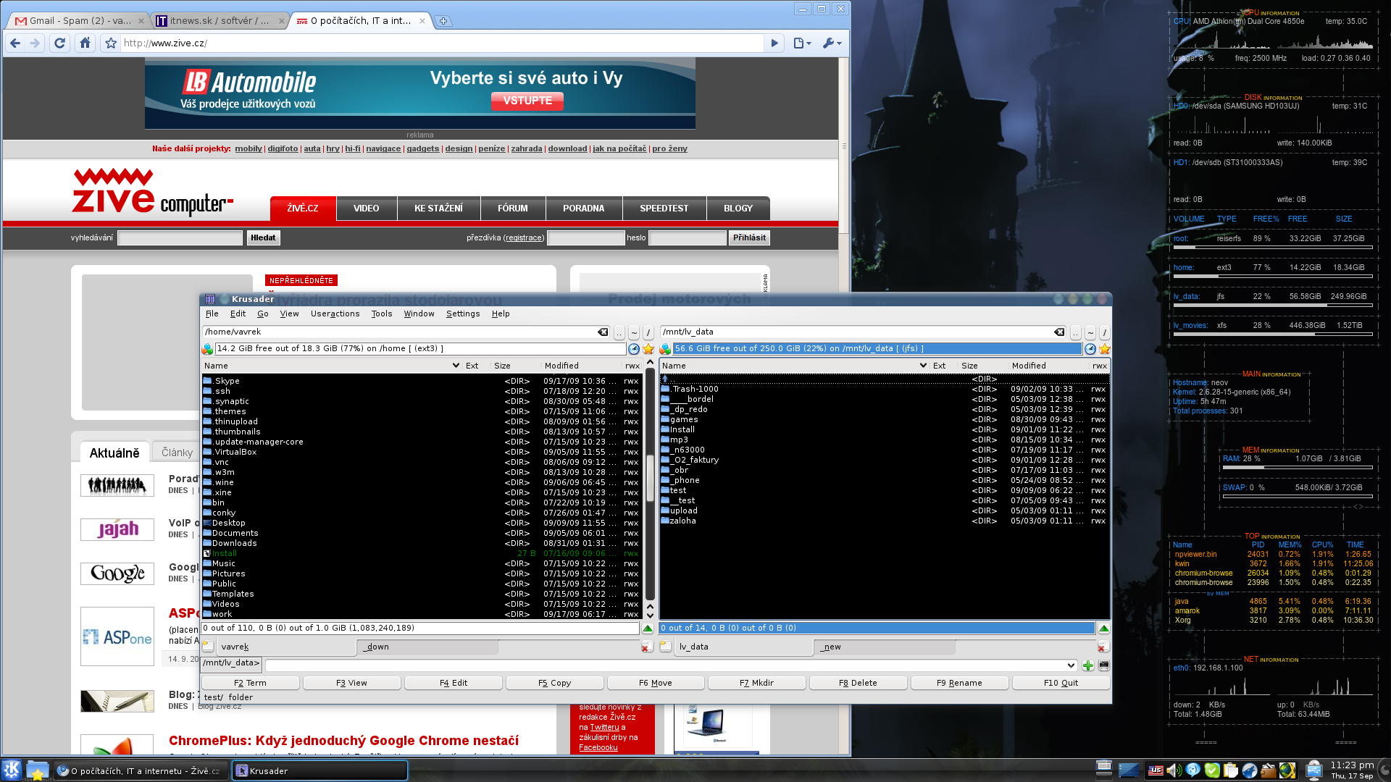
Task: Go to home directory in right Krusader panel
Action: 1090,333
